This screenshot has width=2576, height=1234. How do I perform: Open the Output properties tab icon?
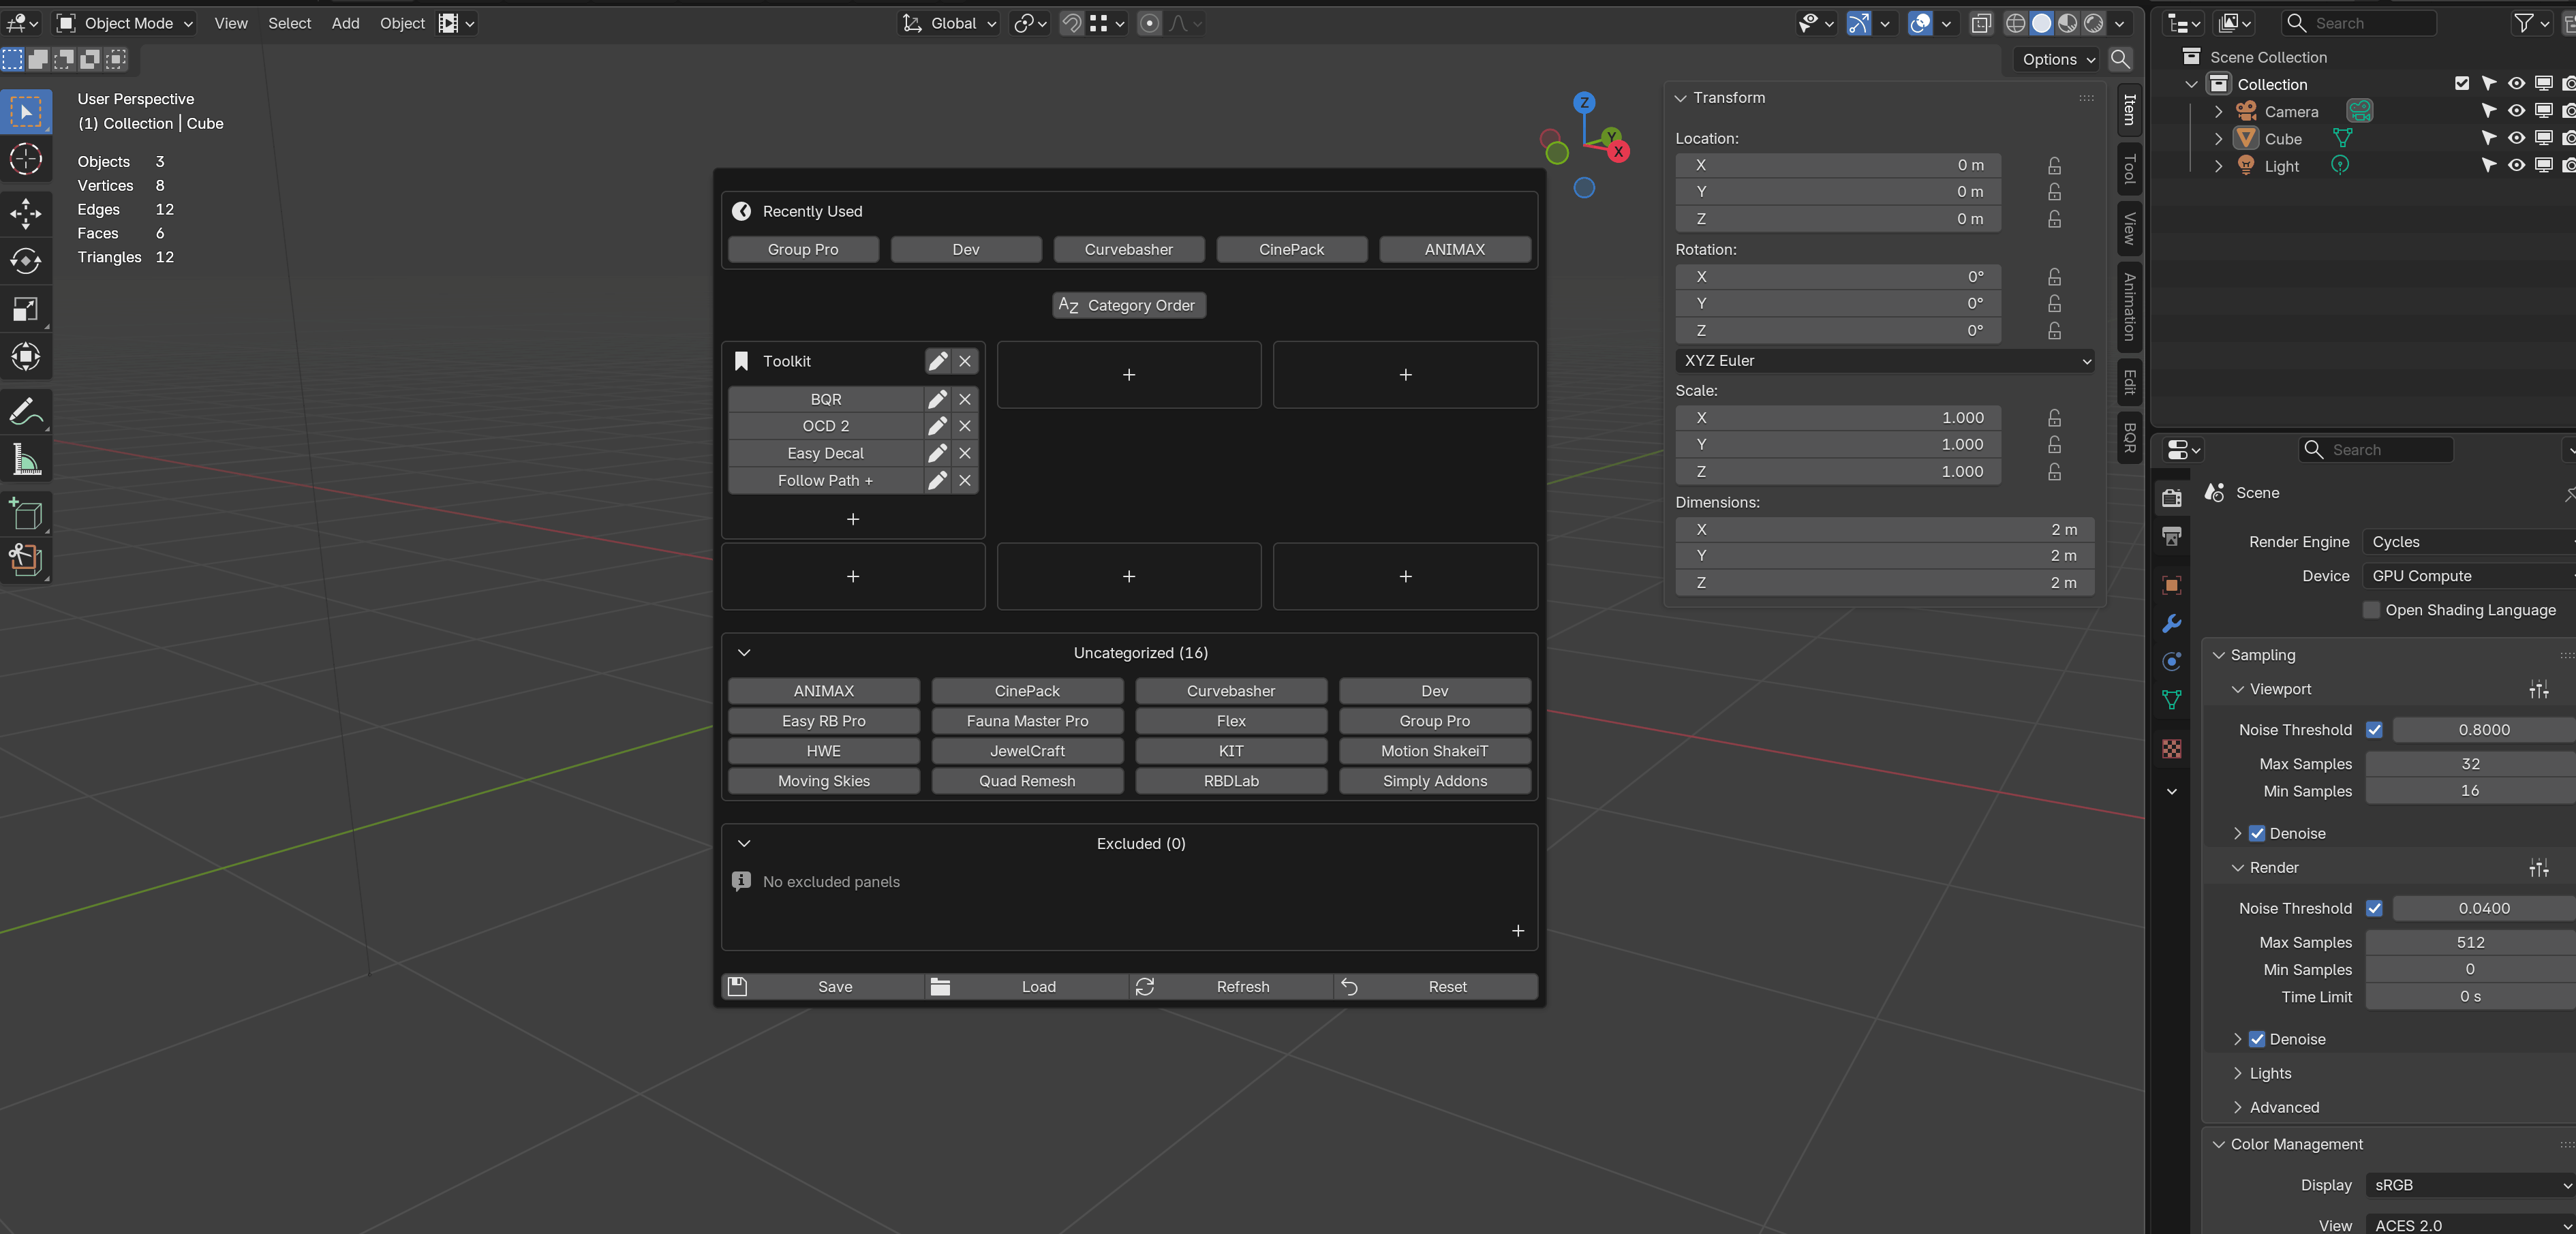tap(2171, 537)
